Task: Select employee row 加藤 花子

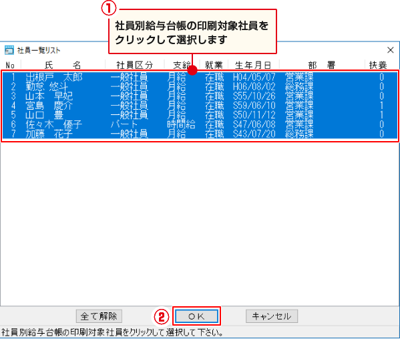Action: (x=200, y=134)
